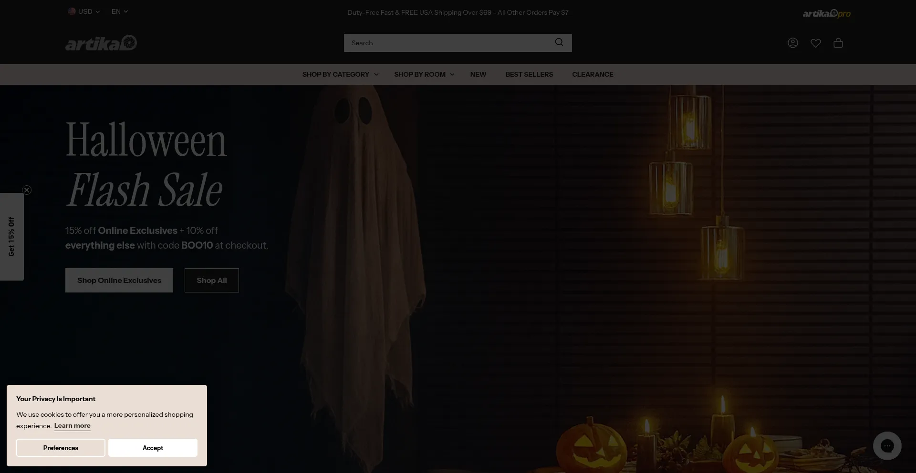Open the Artika Pro logo link
Screen dimensions: 916x473
tap(826, 13)
